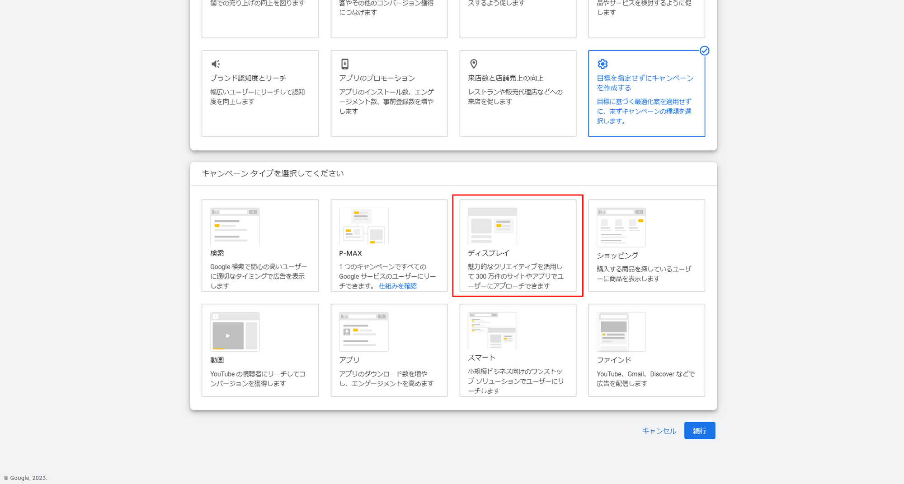
Task: Click the blue 続行 button
Action: (700, 431)
